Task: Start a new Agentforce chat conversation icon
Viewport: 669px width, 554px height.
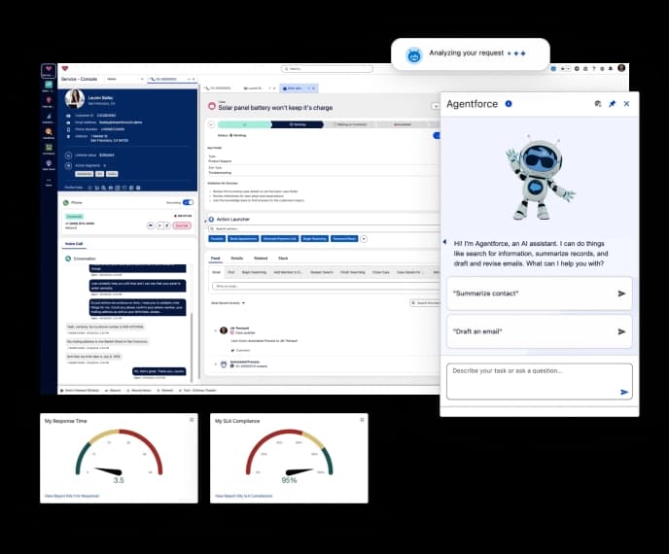Action: click(598, 104)
